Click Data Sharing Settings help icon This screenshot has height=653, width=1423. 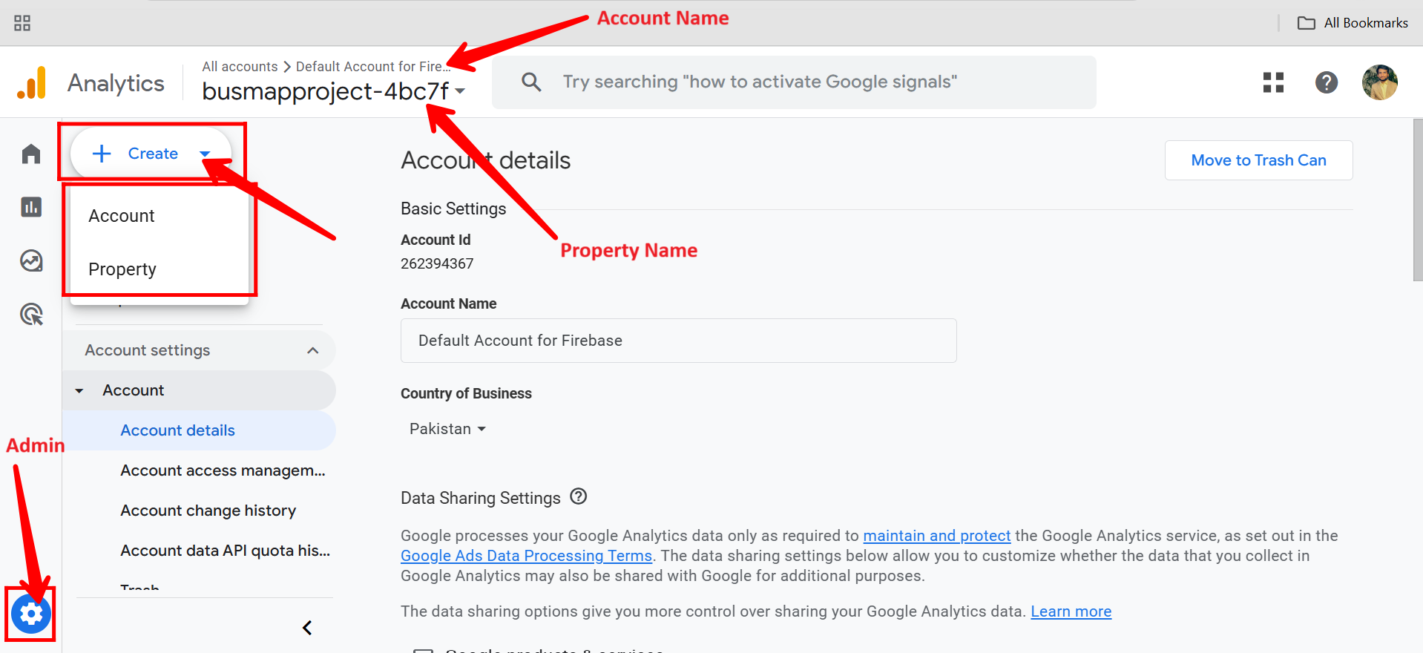pos(579,496)
